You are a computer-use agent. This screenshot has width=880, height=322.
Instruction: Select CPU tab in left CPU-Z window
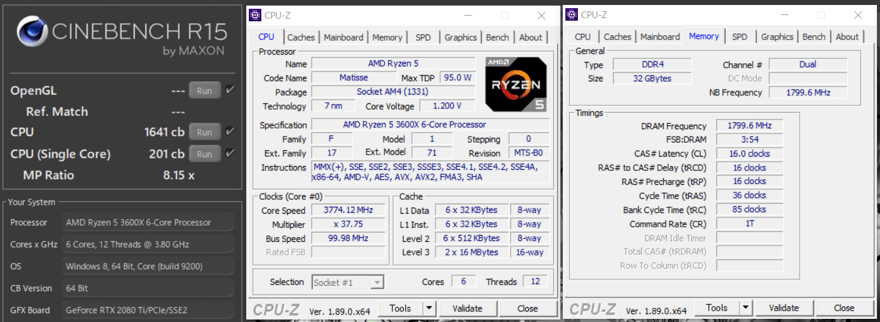point(266,37)
